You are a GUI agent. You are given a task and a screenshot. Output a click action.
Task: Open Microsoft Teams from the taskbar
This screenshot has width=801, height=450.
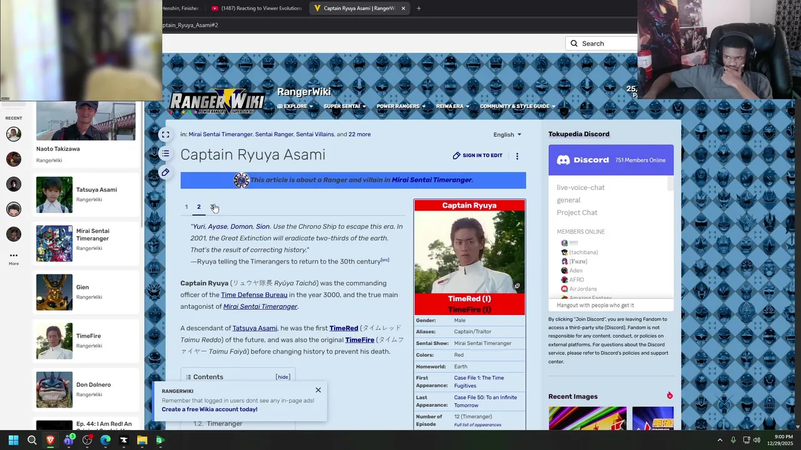click(x=69, y=440)
